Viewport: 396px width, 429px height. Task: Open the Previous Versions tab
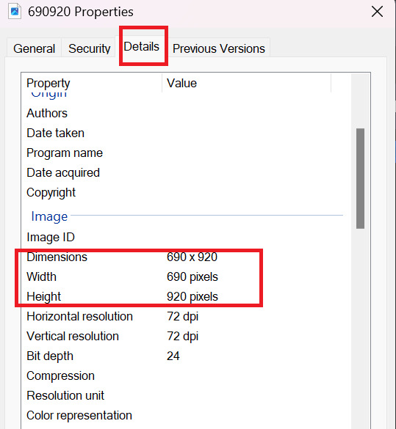[219, 48]
